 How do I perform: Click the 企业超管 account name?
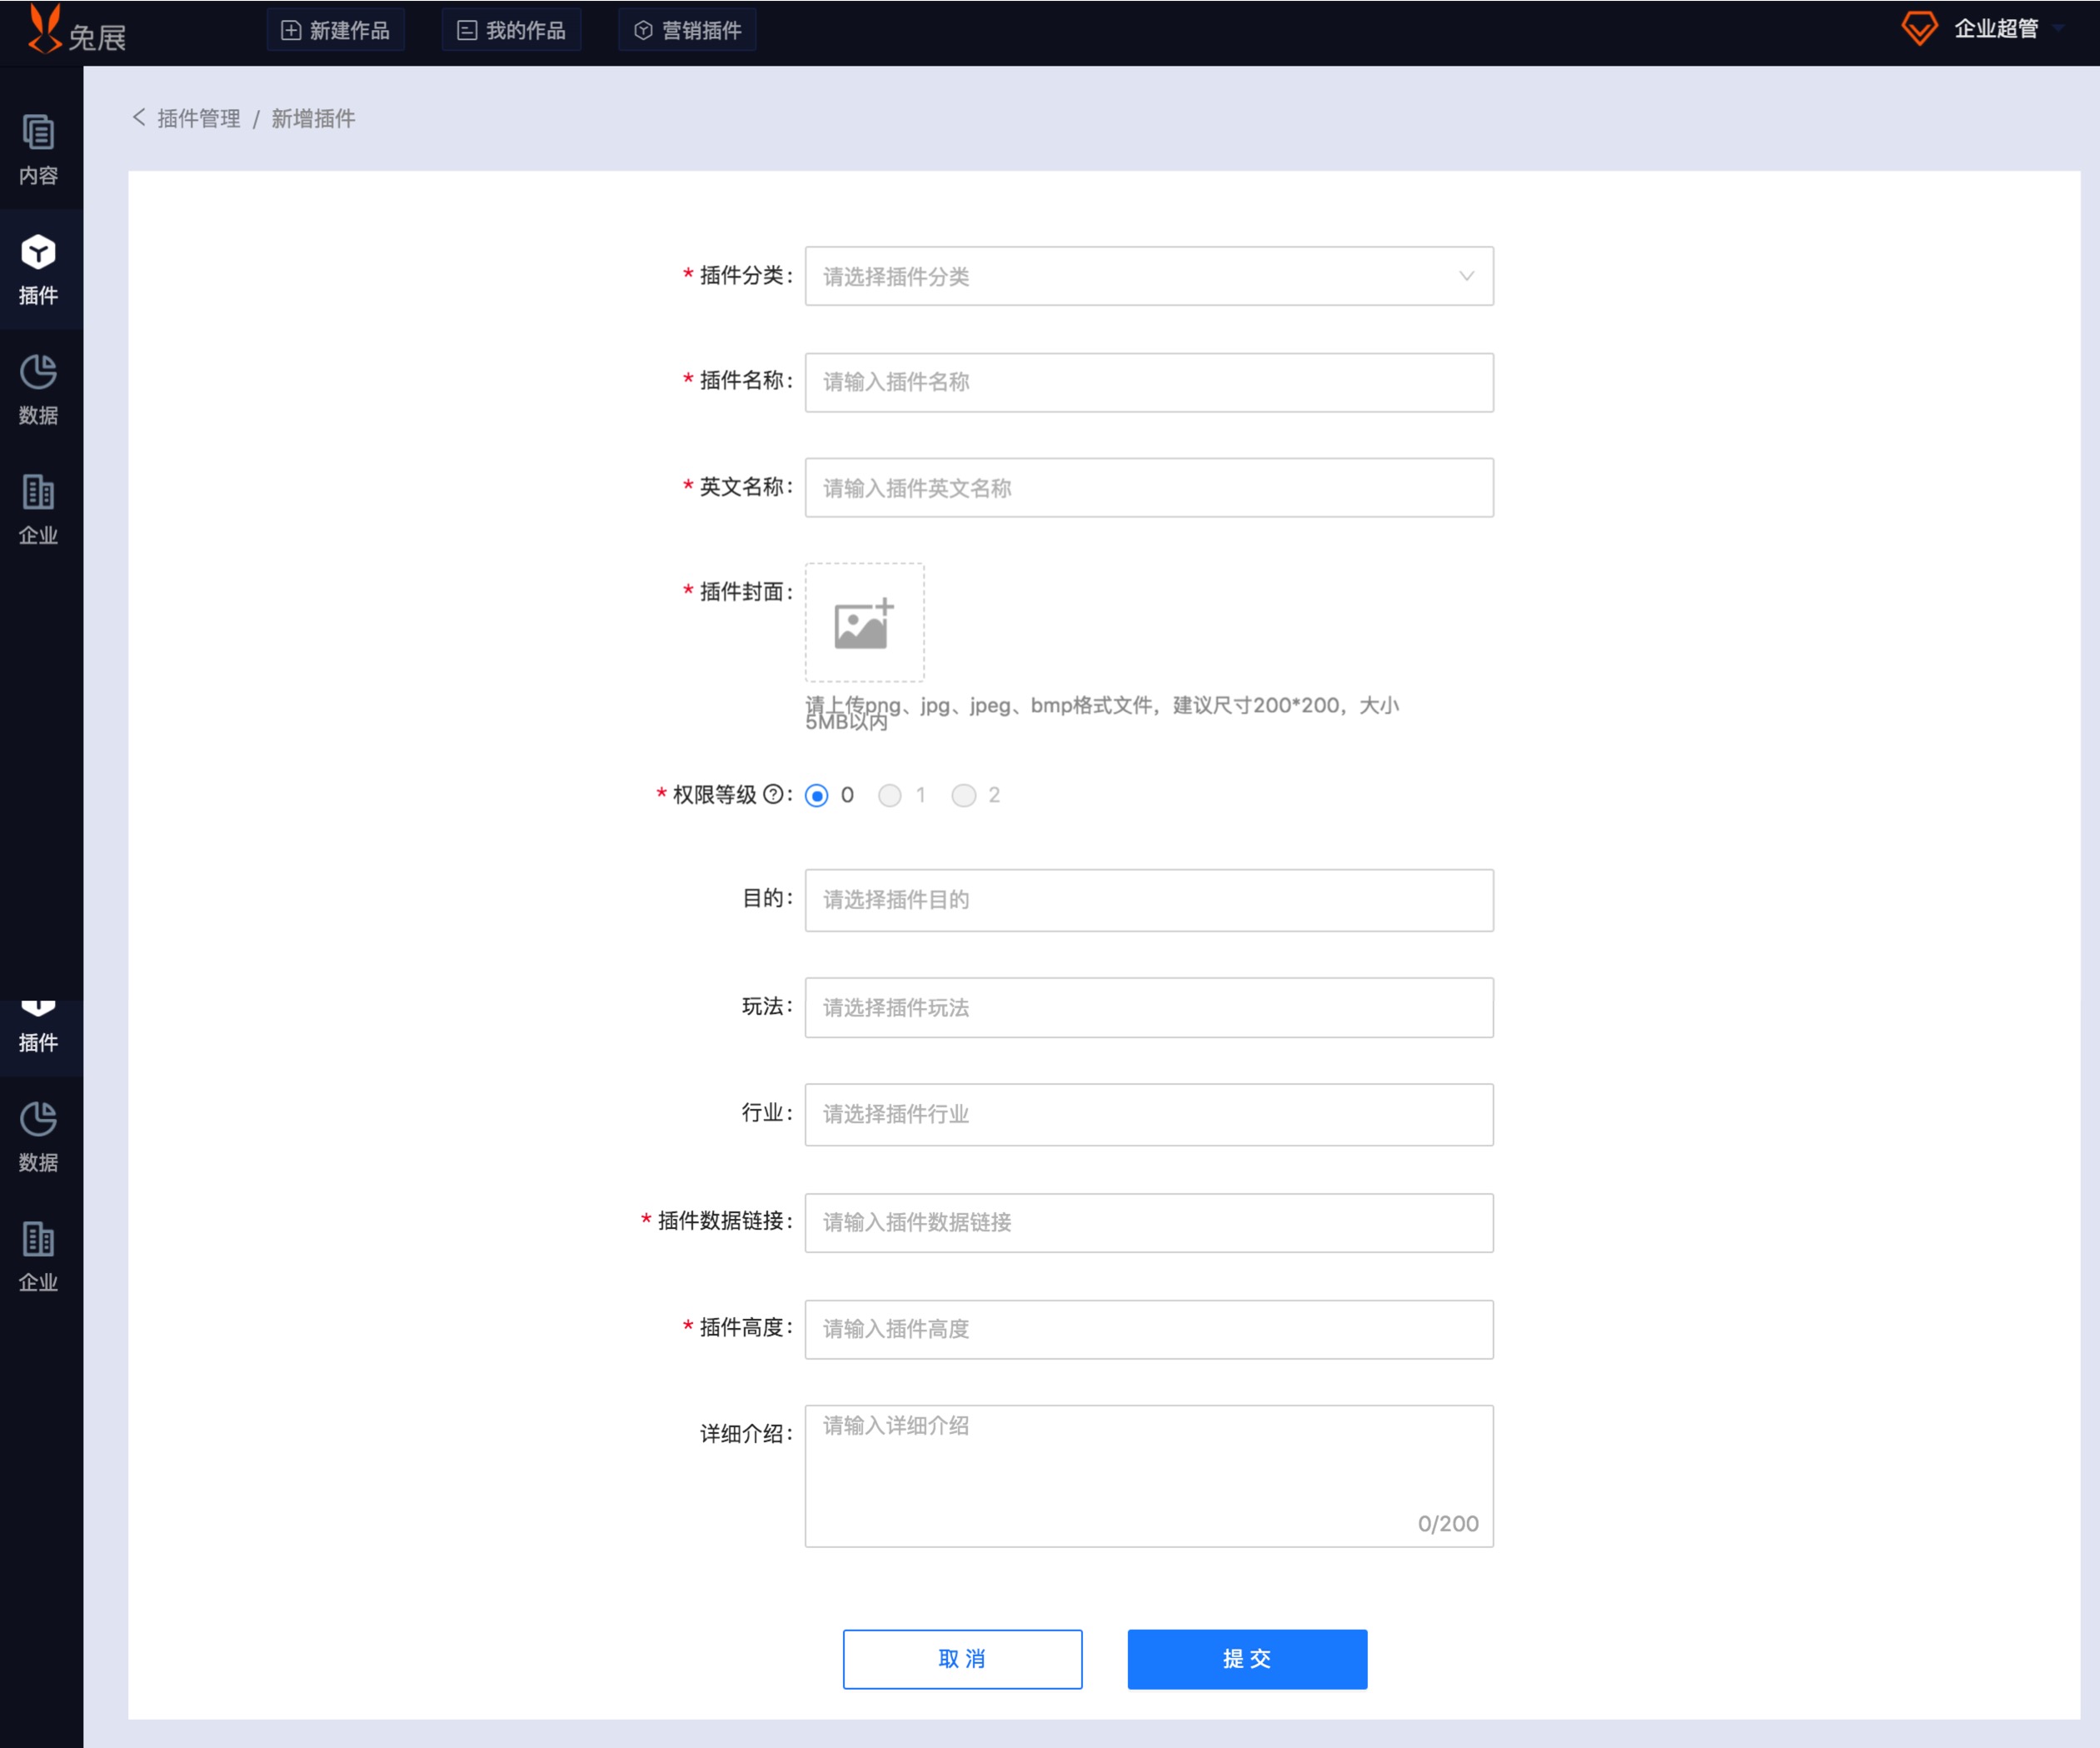1996,29
